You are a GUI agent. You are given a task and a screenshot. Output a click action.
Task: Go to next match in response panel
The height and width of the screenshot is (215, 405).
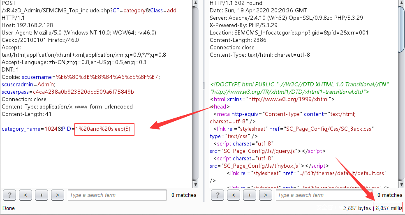[266, 195]
